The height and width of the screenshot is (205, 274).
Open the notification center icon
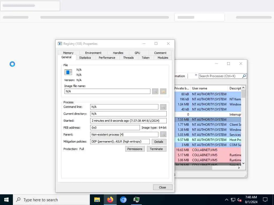click(265, 200)
